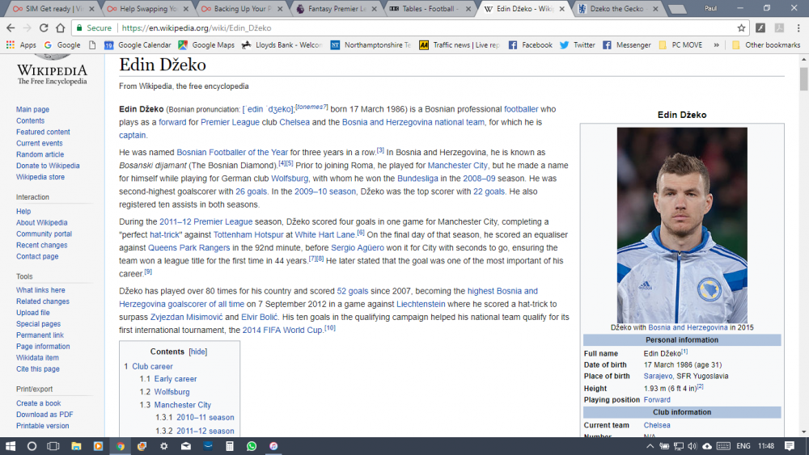Open WhatsApp from the taskbar
The height and width of the screenshot is (455, 809).
tap(252, 446)
